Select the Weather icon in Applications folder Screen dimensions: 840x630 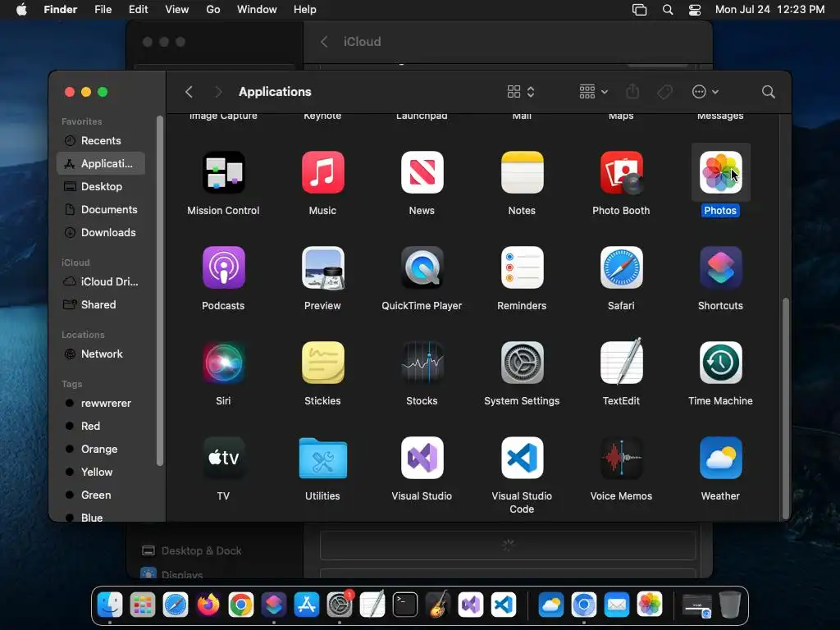click(x=720, y=458)
